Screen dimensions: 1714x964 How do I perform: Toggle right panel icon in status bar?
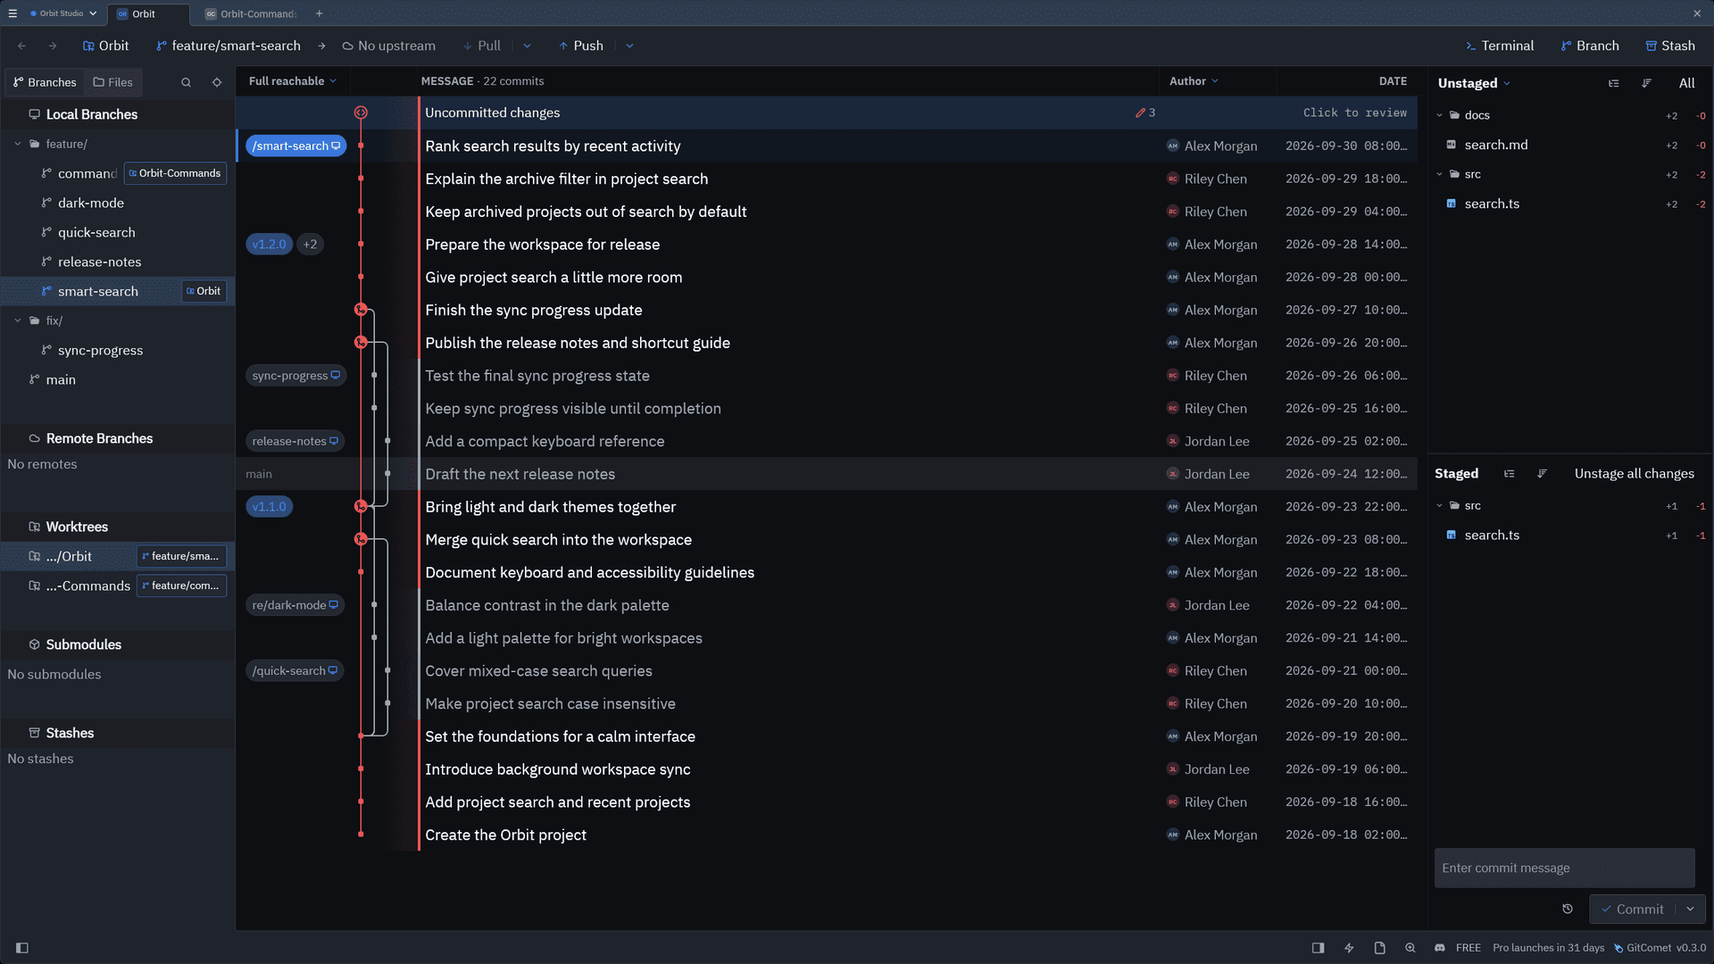[x=1318, y=948]
